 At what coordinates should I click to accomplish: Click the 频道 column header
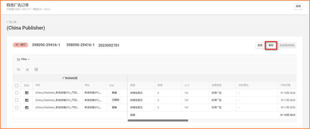(133, 85)
